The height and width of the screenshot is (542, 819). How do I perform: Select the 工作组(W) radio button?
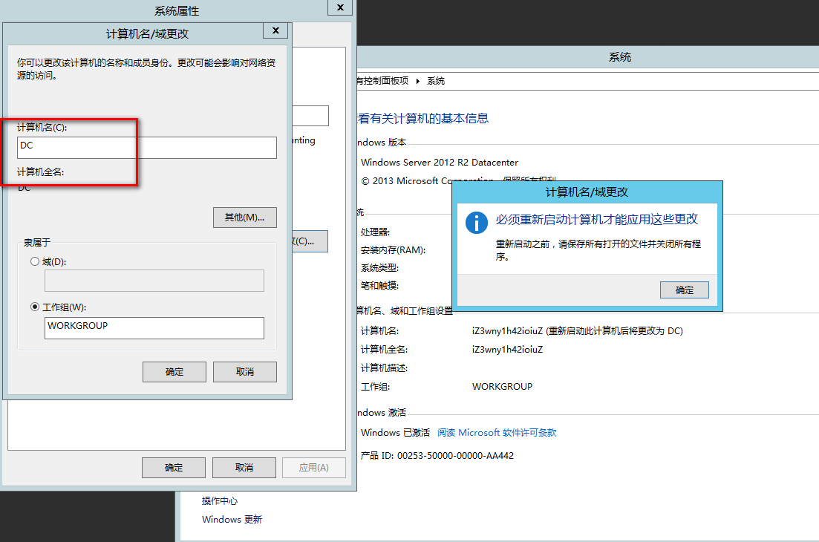pyautogui.click(x=35, y=307)
